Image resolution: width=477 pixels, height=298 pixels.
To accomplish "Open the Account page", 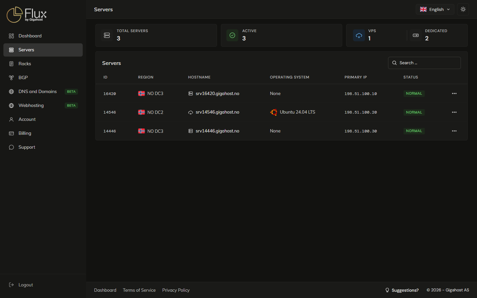I will (43, 119).
